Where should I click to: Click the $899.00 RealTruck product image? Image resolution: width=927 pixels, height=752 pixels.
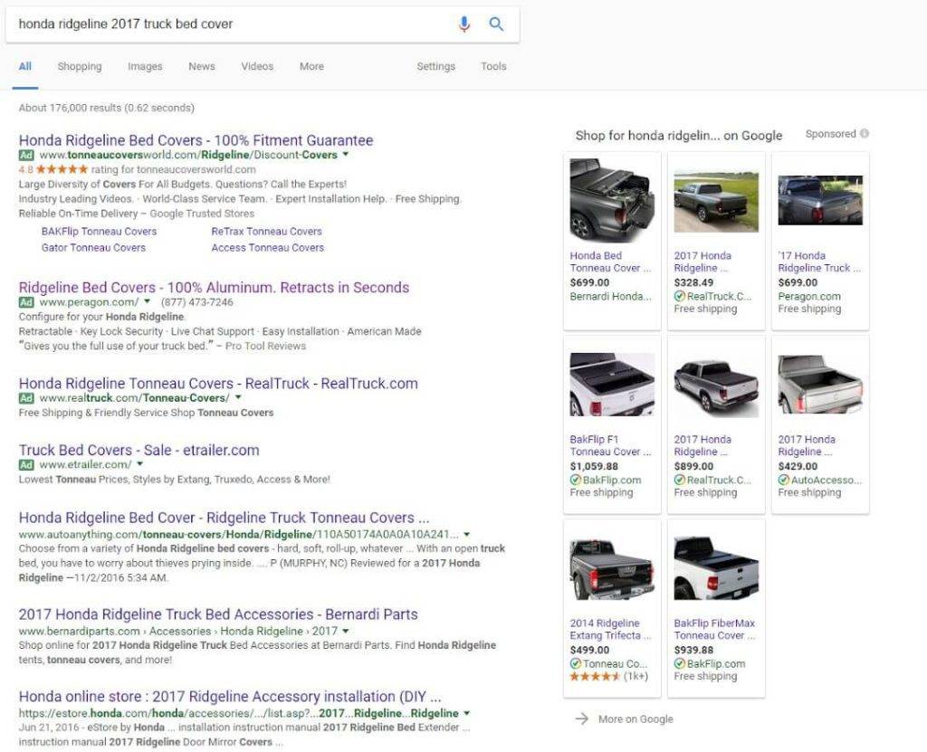716,385
